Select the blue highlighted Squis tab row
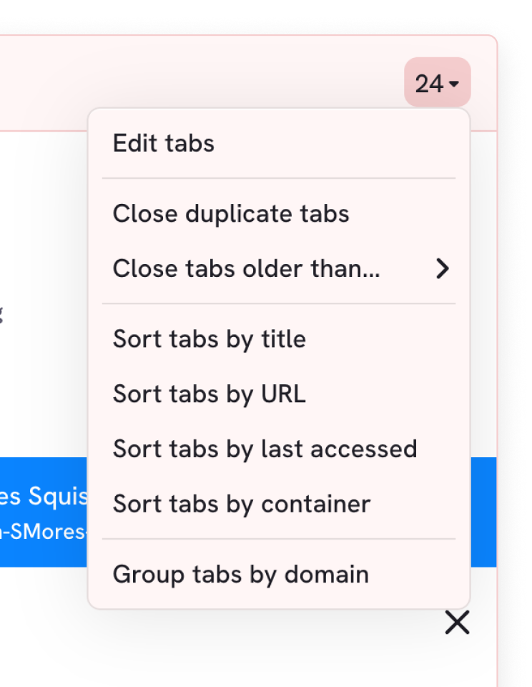This screenshot has width=532, height=687. click(x=43, y=512)
